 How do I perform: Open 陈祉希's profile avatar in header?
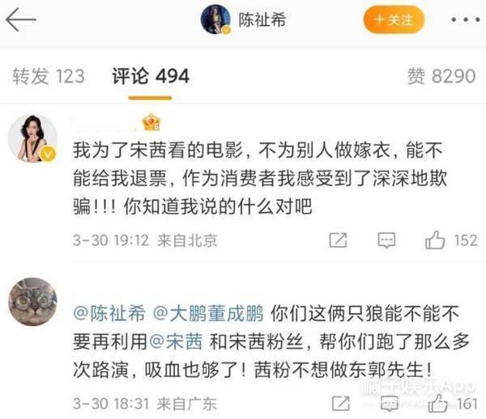point(216,19)
